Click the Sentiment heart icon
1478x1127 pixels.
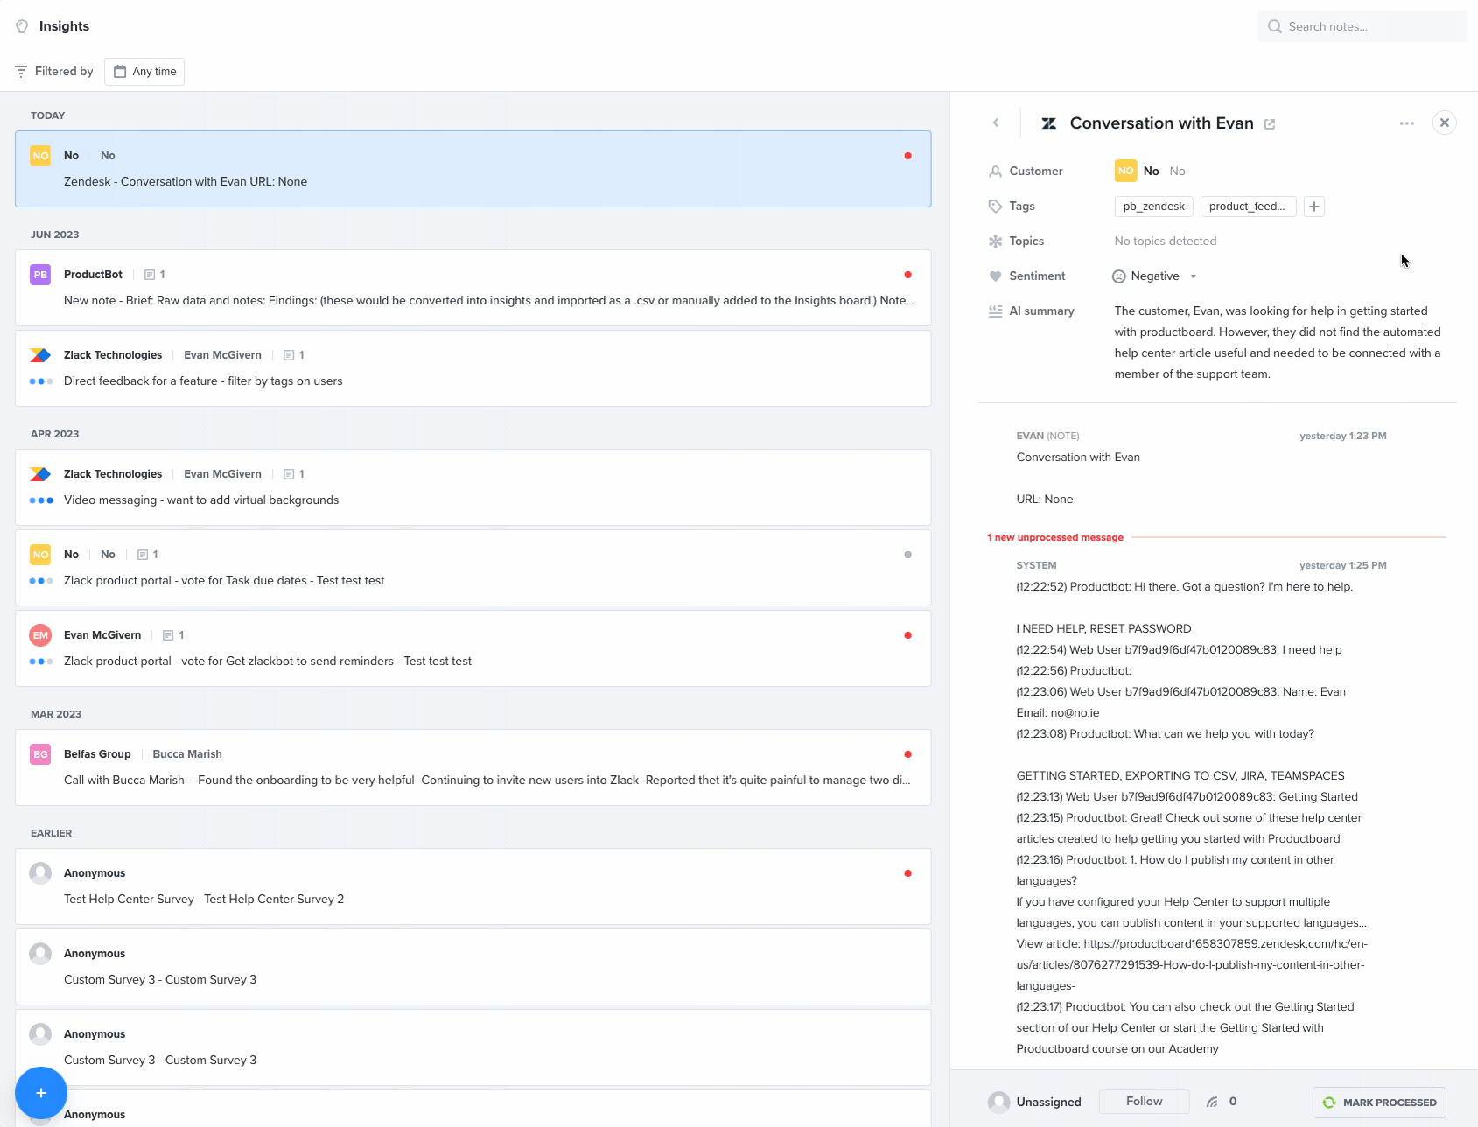(x=995, y=276)
